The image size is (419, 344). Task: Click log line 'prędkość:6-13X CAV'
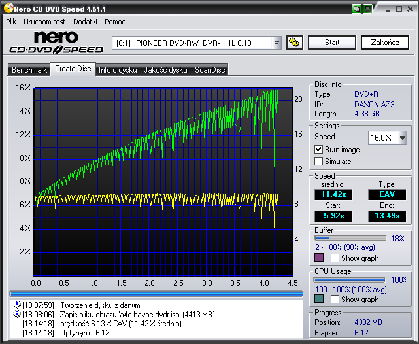pos(121,324)
